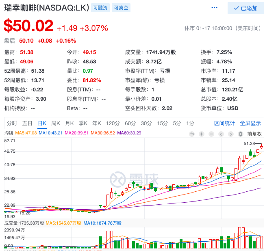The image size is (265, 251).
Task: Click the after-hours price 50.10
Action: (x=26, y=41)
